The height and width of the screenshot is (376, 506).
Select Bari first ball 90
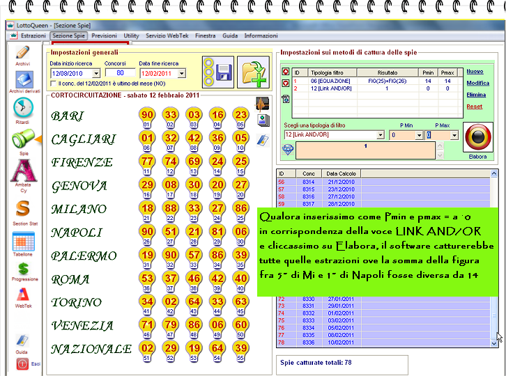(x=147, y=115)
